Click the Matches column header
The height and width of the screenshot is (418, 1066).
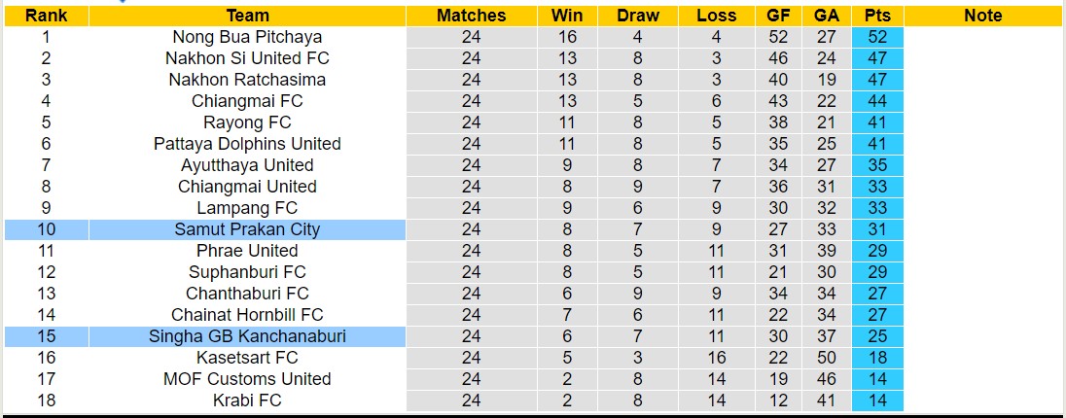click(x=471, y=16)
